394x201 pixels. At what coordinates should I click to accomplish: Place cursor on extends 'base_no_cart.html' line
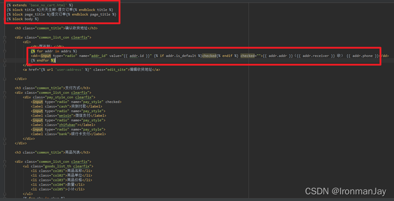point(39,5)
